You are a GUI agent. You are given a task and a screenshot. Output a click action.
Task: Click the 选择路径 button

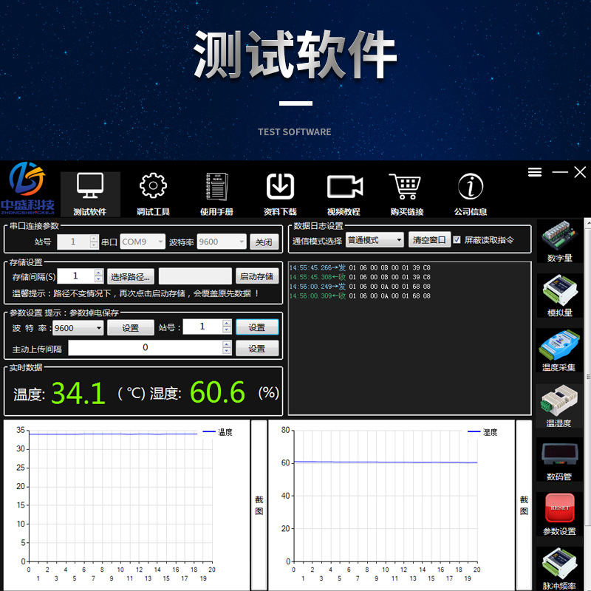coord(131,276)
